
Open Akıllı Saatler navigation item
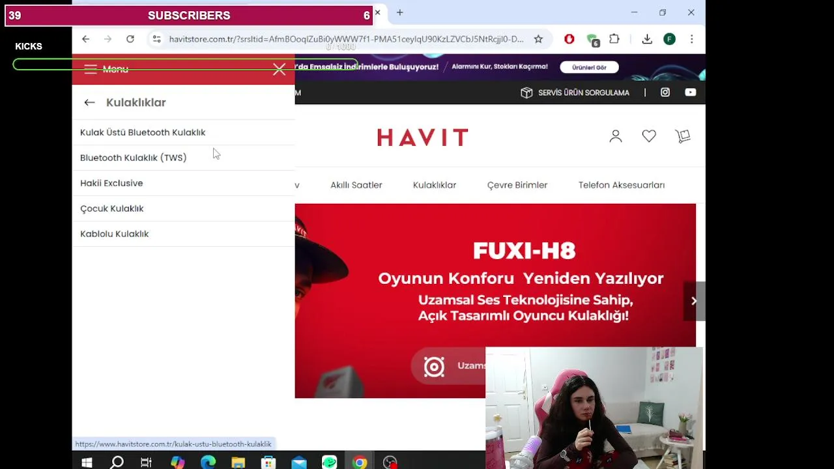[x=356, y=185]
